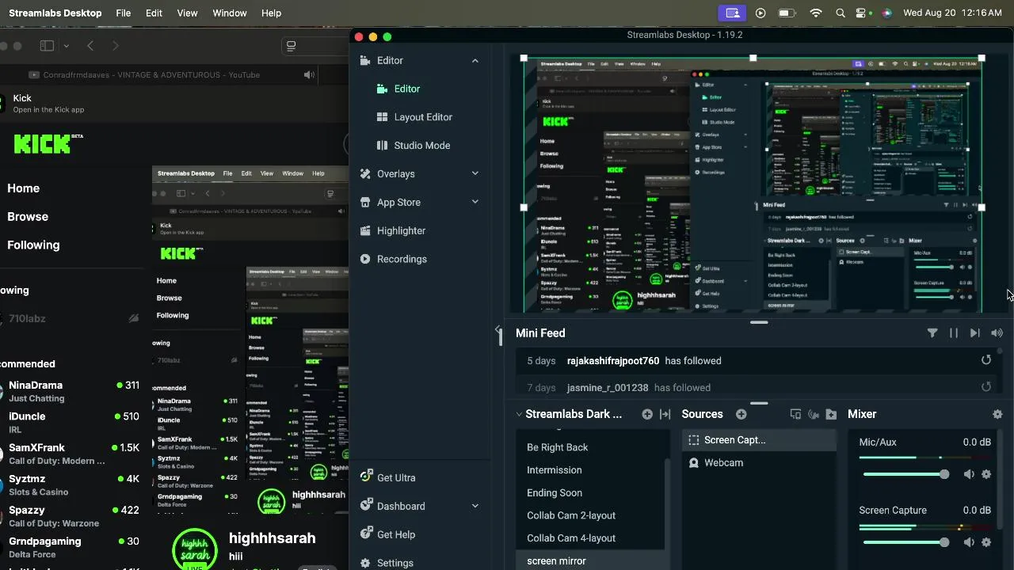Go back in Safari window
The height and width of the screenshot is (570, 1014).
(90, 46)
